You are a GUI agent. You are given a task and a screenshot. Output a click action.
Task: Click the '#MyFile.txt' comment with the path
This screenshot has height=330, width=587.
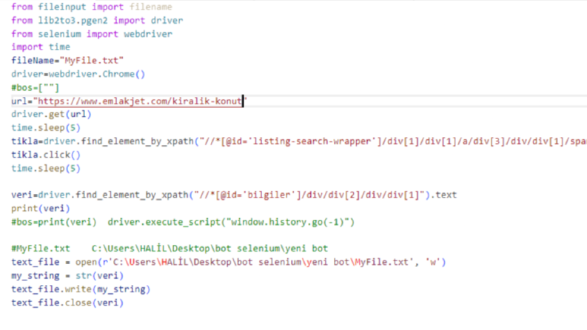coord(170,249)
